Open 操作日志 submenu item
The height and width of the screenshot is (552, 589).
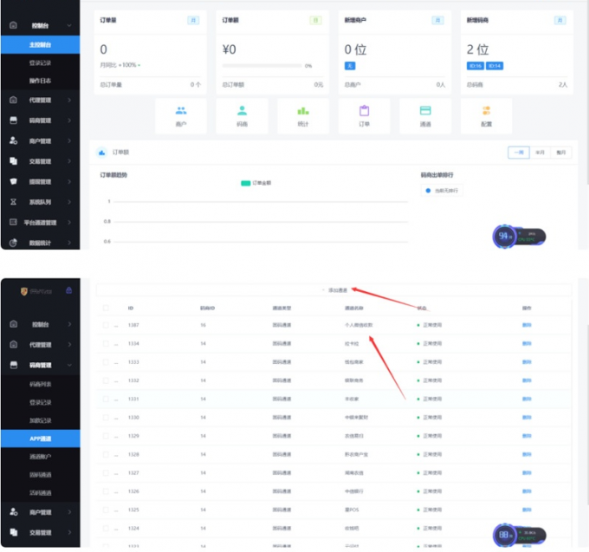[x=40, y=81]
